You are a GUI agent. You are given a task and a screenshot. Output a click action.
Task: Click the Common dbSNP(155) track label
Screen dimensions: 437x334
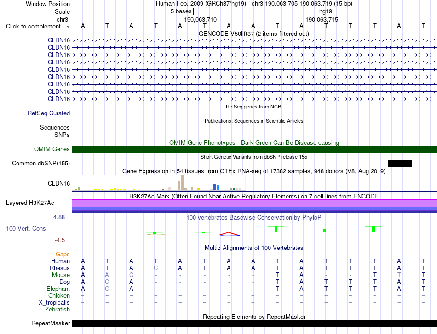(x=41, y=164)
